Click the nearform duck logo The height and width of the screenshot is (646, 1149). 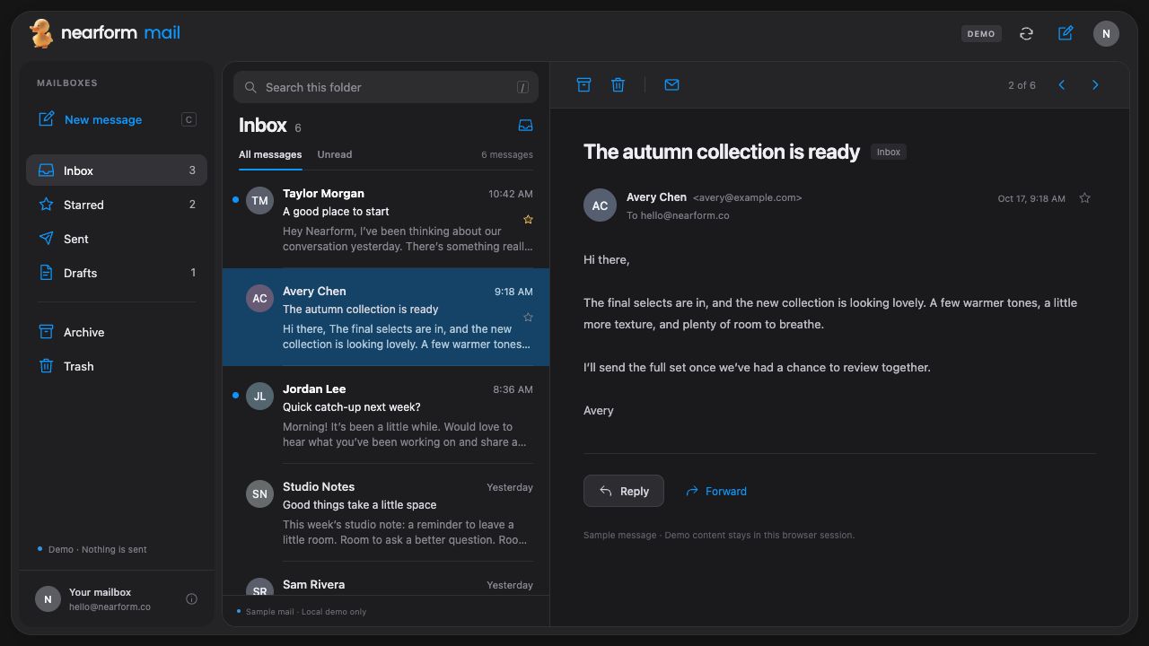(x=40, y=33)
